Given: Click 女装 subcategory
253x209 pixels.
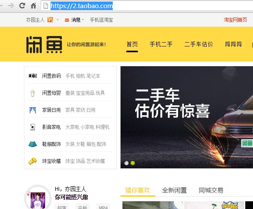Looking at the screenshot, I should [x=70, y=144].
